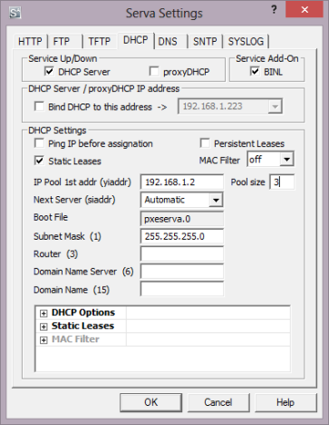Screen dimensions: 329x425
Task: Click the OK button
Action: 150,402
